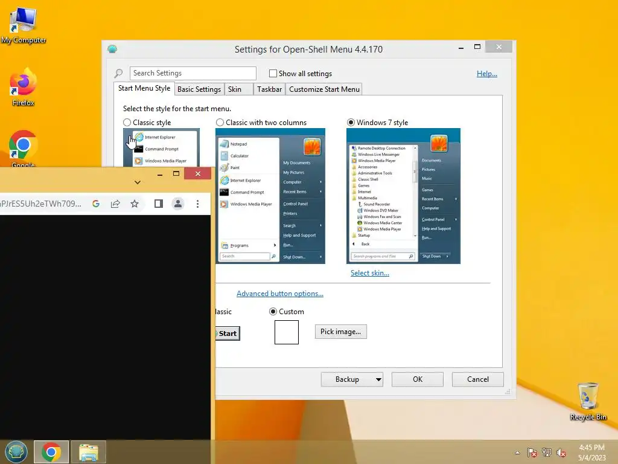Screen dimensions: 618x464
Task: Click the Action Center flag tray icon
Action: pos(532,453)
